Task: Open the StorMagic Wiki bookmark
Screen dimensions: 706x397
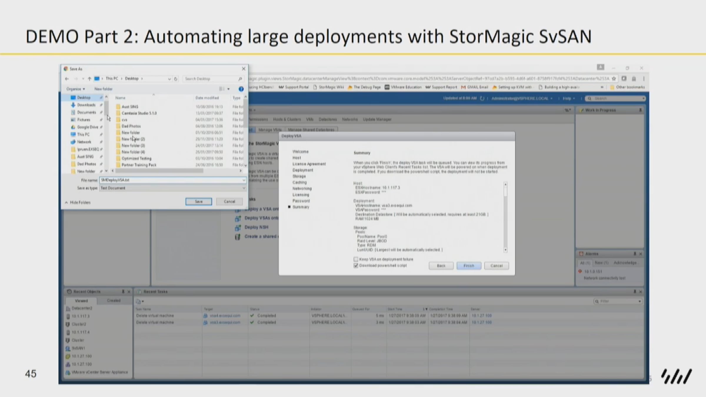Action: pos(328,87)
